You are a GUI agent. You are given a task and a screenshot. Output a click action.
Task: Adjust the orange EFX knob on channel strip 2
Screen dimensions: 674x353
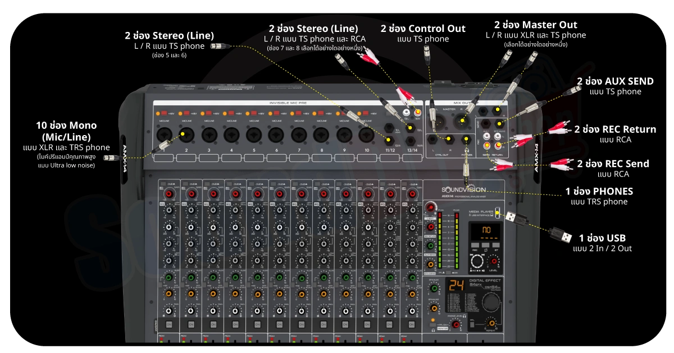pos(192,294)
